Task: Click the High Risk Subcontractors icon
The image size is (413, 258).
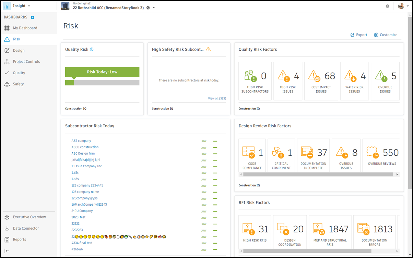Action: [250, 76]
